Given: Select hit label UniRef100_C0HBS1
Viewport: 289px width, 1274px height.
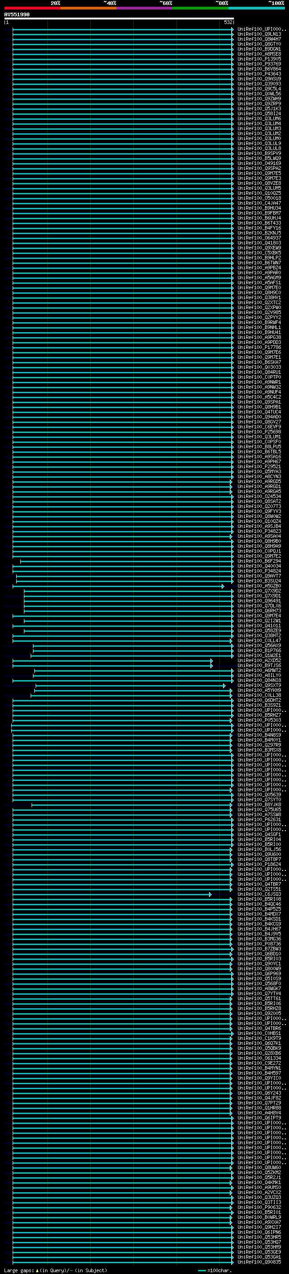Looking at the screenshot, I should pos(259,1033).
